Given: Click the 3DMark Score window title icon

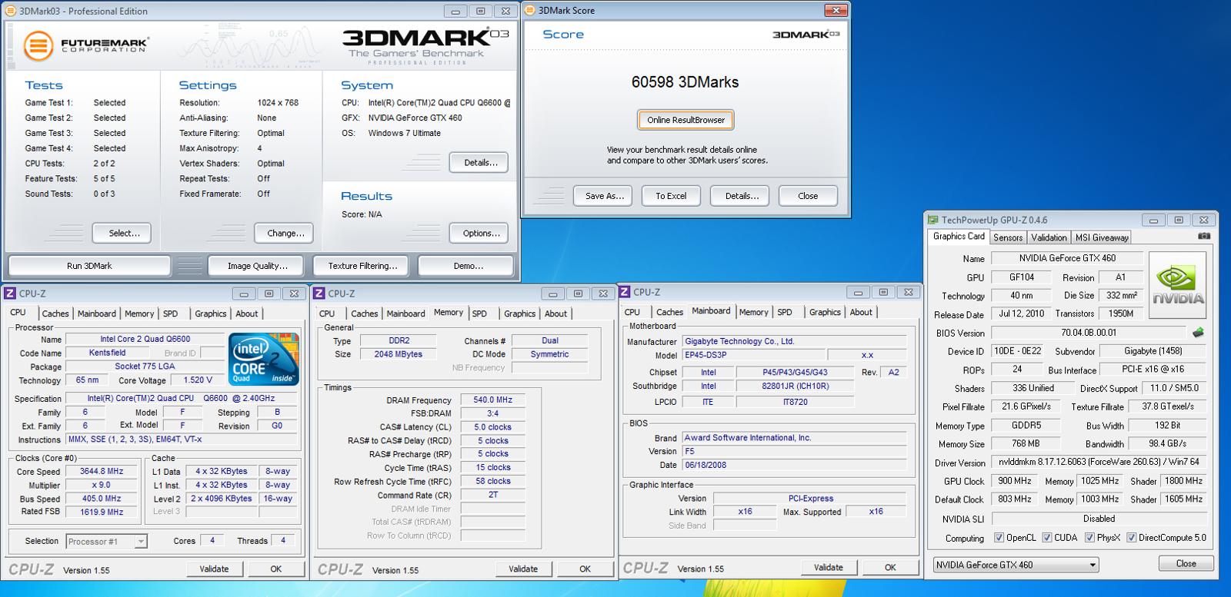Looking at the screenshot, I should point(530,10).
